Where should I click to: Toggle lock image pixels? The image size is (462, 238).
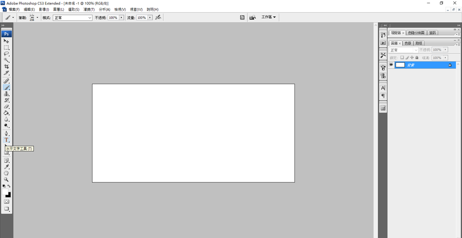[407, 58]
